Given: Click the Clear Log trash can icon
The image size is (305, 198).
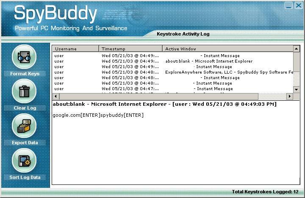Looking at the screenshot, I should 25,91.
